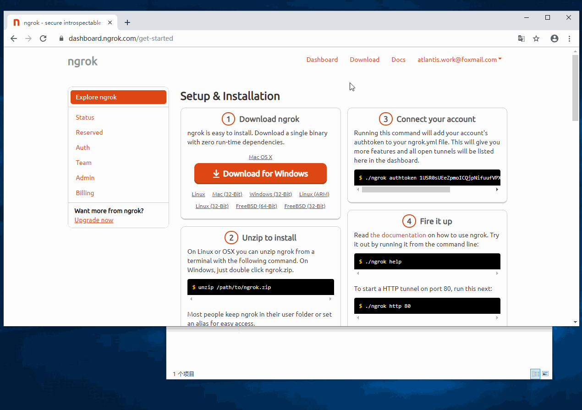Click the browser forward arrow
This screenshot has height=410, width=582.
click(28, 38)
